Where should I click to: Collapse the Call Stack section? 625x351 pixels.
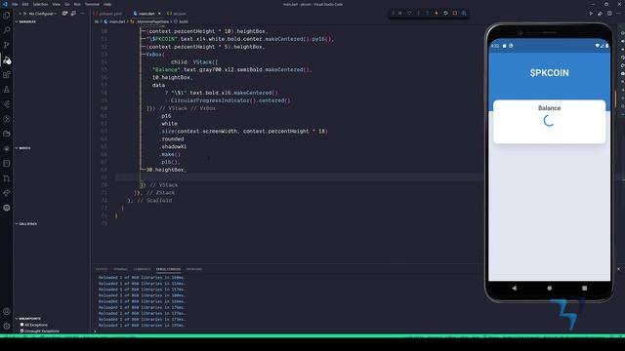26,223
